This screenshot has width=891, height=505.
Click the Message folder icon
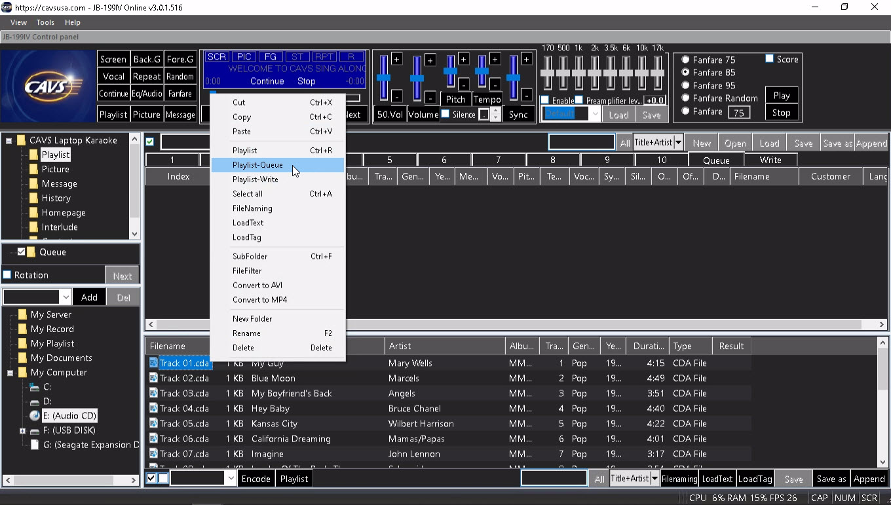(x=33, y=183)
